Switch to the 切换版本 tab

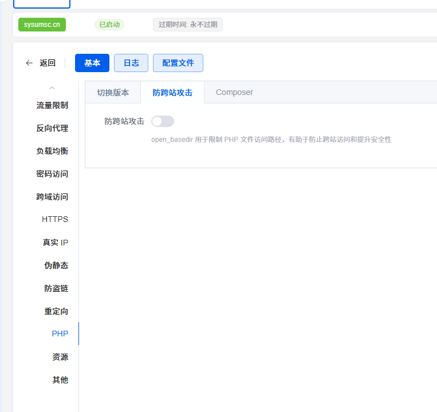tap(113, 93)
